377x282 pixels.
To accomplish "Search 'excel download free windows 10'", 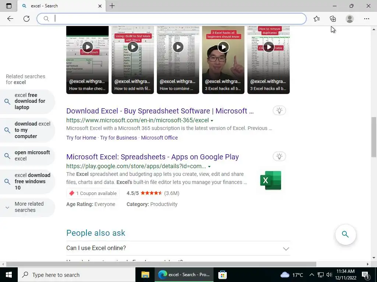I will point(27,181).
